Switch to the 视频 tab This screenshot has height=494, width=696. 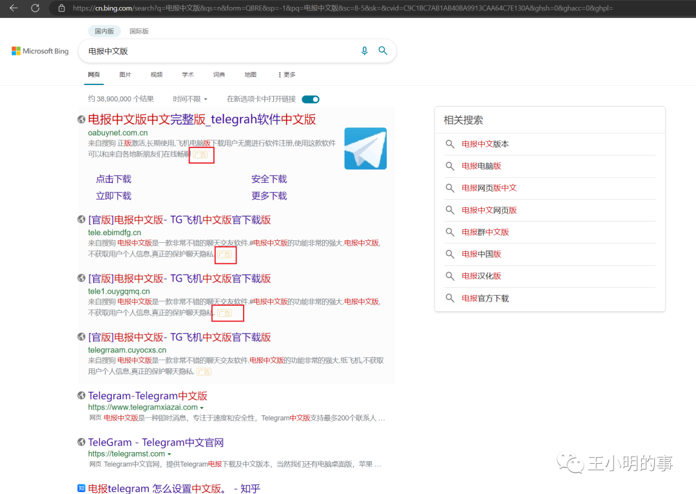[x=156, y=75]
